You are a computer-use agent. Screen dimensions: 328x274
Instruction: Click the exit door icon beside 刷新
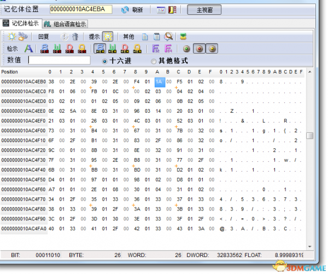click(173, 10)
